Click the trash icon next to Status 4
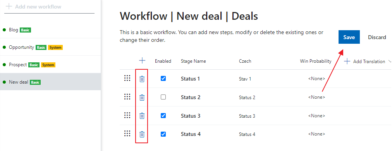 142,134
